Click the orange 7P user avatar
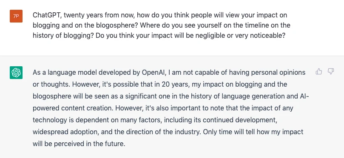The height and width of the screenshot is (158, 344). click(x=16, y=16)
